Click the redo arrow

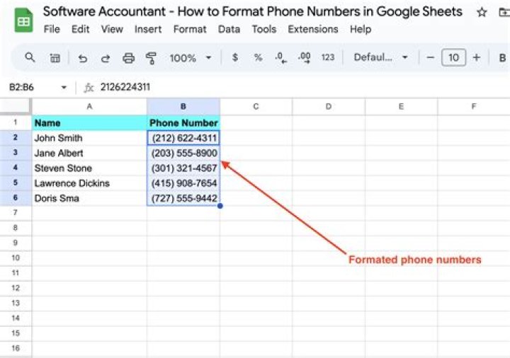[106, 58]
